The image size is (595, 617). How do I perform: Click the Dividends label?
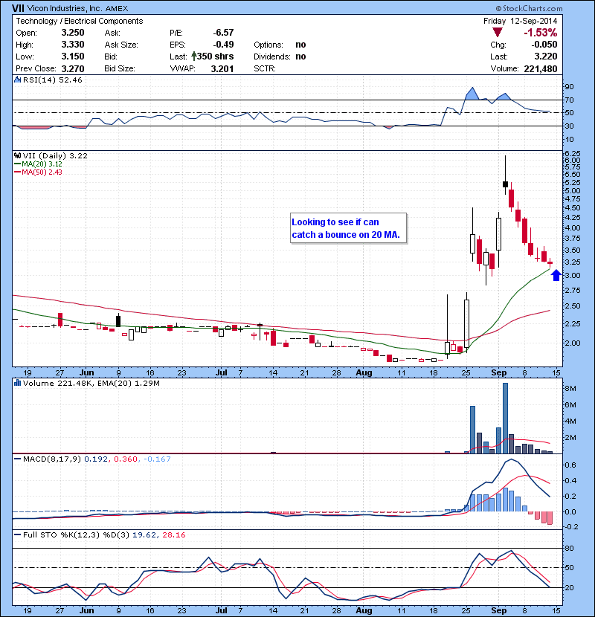(x=272, y=56)
